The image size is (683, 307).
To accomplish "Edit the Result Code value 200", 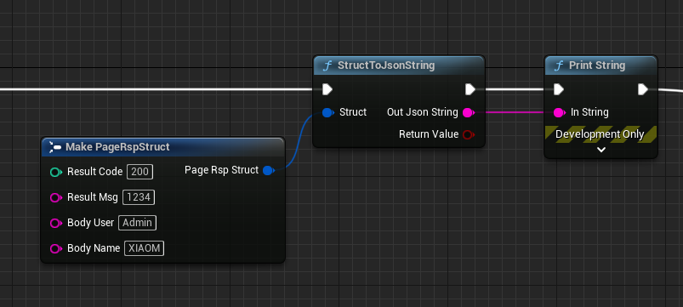I will click(139, 172).
